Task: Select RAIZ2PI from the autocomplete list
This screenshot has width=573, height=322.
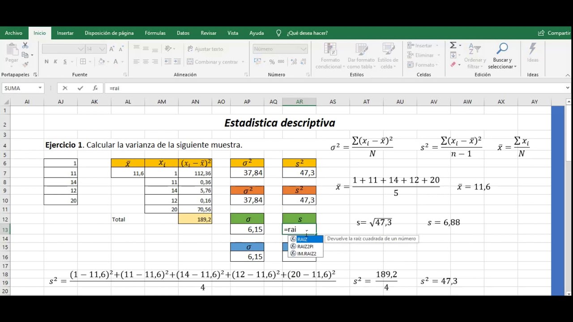Action: point(305,246)
